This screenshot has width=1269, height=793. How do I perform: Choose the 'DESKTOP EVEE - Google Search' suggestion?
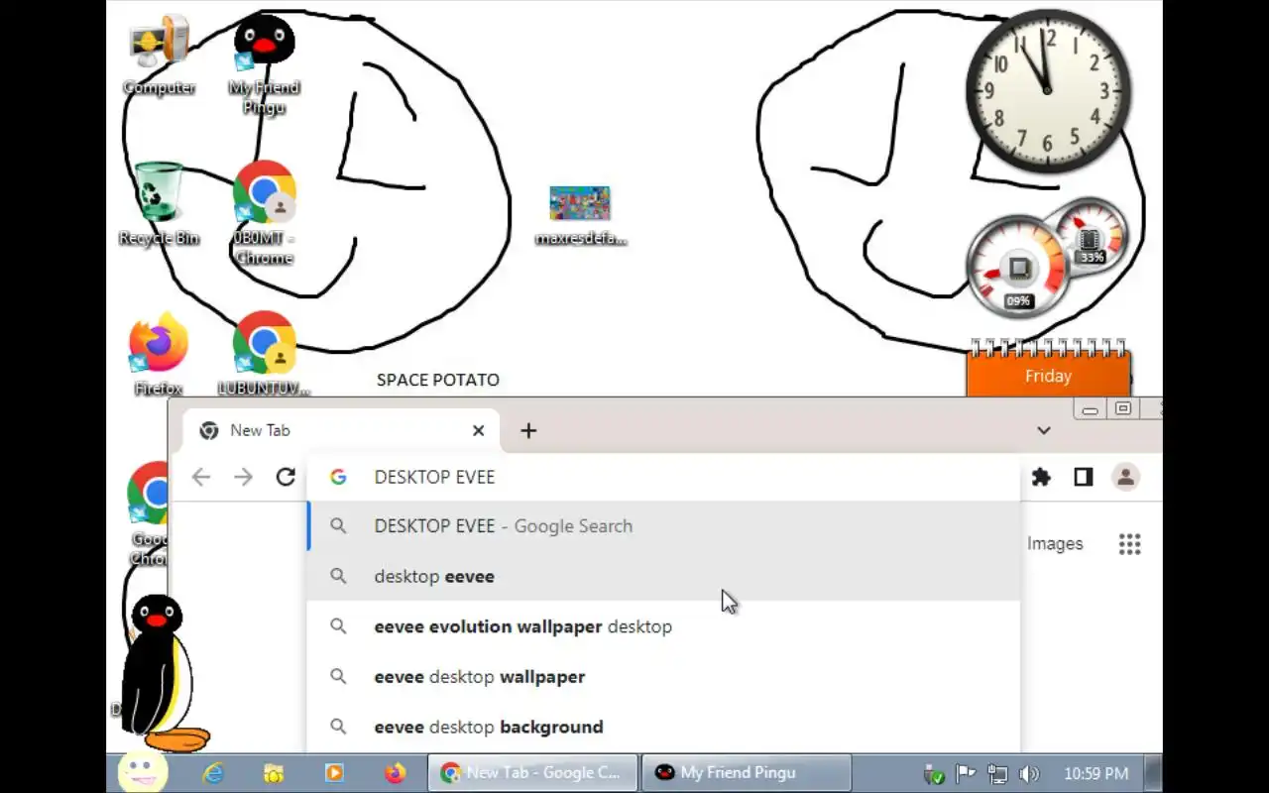click(663, 526)
